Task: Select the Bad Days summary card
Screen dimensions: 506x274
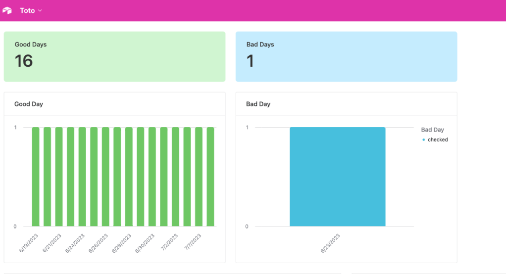Action: coord(346,56)
